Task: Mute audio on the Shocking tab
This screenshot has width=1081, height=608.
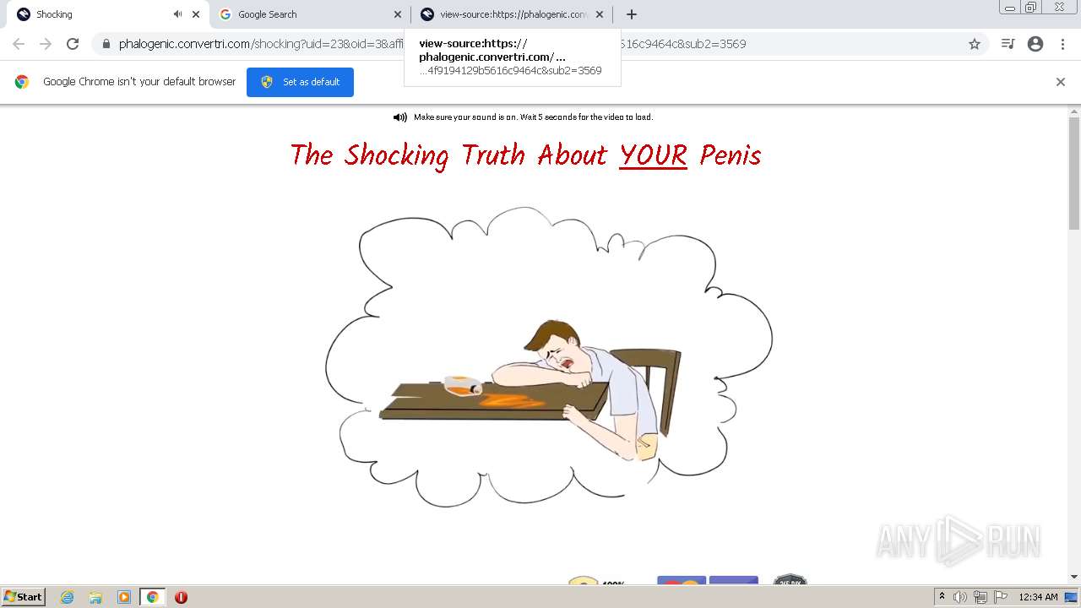Action: point(177,14)
